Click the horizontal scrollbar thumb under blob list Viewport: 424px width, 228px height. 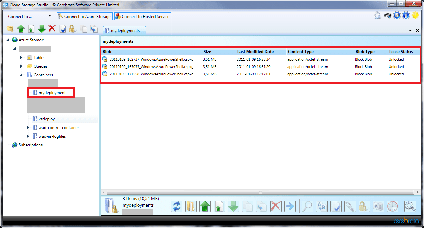[260, 192]
